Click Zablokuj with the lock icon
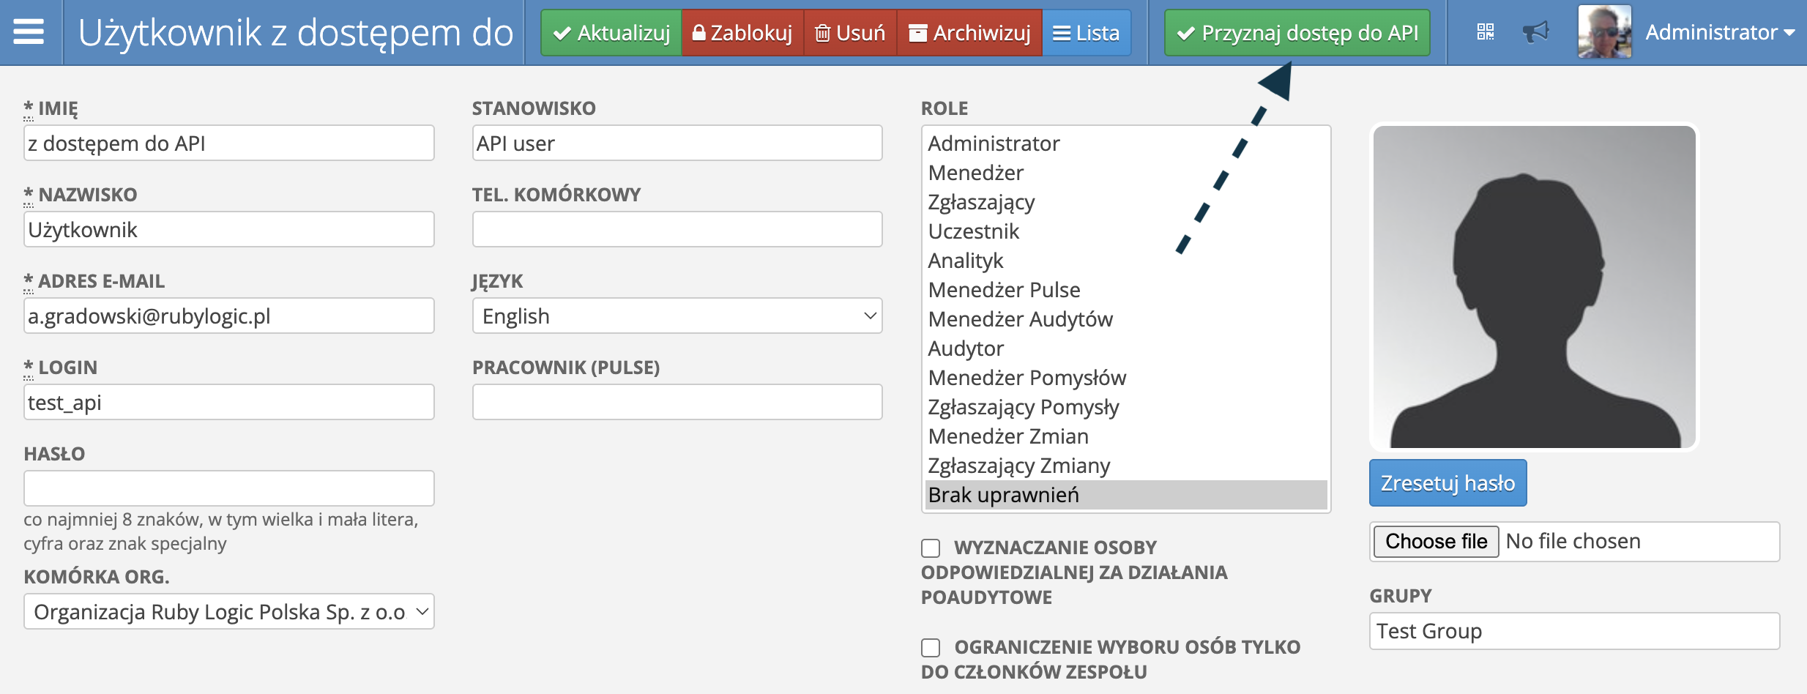 (x=742, y=33)
